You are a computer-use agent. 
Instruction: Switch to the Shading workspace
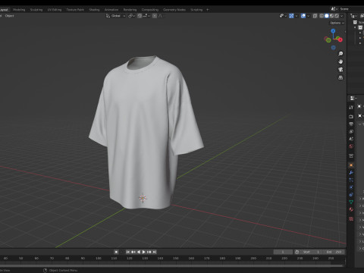point(94,10)
